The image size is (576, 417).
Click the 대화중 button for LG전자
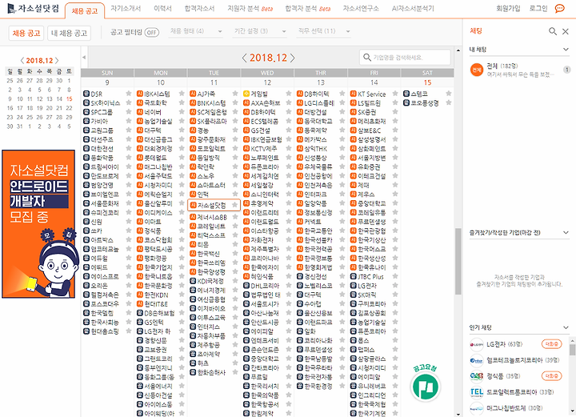(552, 344)
